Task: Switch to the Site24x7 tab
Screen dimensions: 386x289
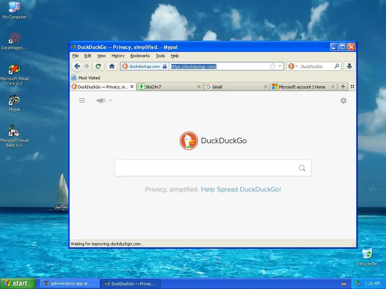Action: pos(170,87)
